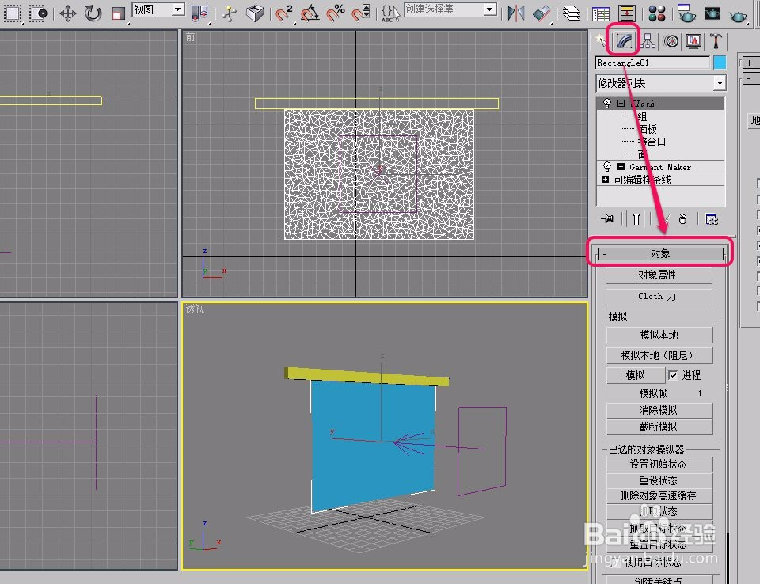
Task: Expand the Garment Maker modifier entry
Action: (x=621, y=167)
